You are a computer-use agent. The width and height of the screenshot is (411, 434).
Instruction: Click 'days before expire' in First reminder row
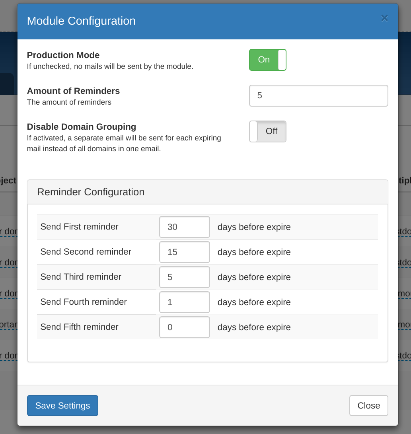254,227
